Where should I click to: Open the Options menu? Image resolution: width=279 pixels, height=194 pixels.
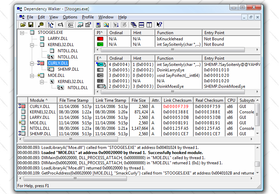point(70,17)
